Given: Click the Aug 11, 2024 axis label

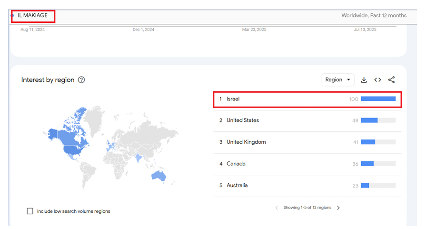Looking at the screenshot, I should 32,30.
